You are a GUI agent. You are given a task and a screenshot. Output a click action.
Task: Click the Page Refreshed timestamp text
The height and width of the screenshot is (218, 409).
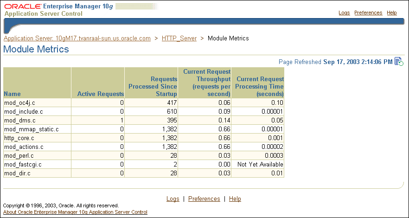coord(336,62)
